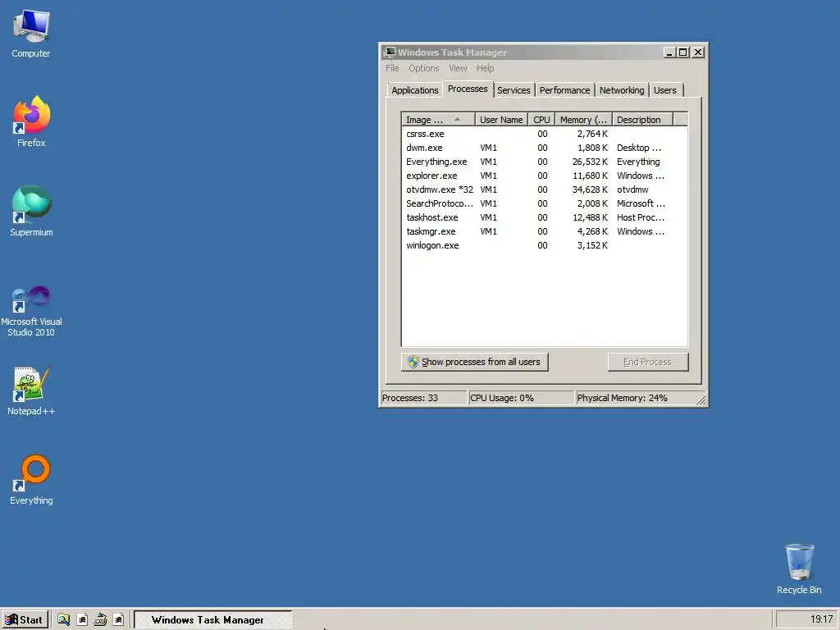Select the SearchProtoco... process row
840x630 pixels.
tap(545, 203)
